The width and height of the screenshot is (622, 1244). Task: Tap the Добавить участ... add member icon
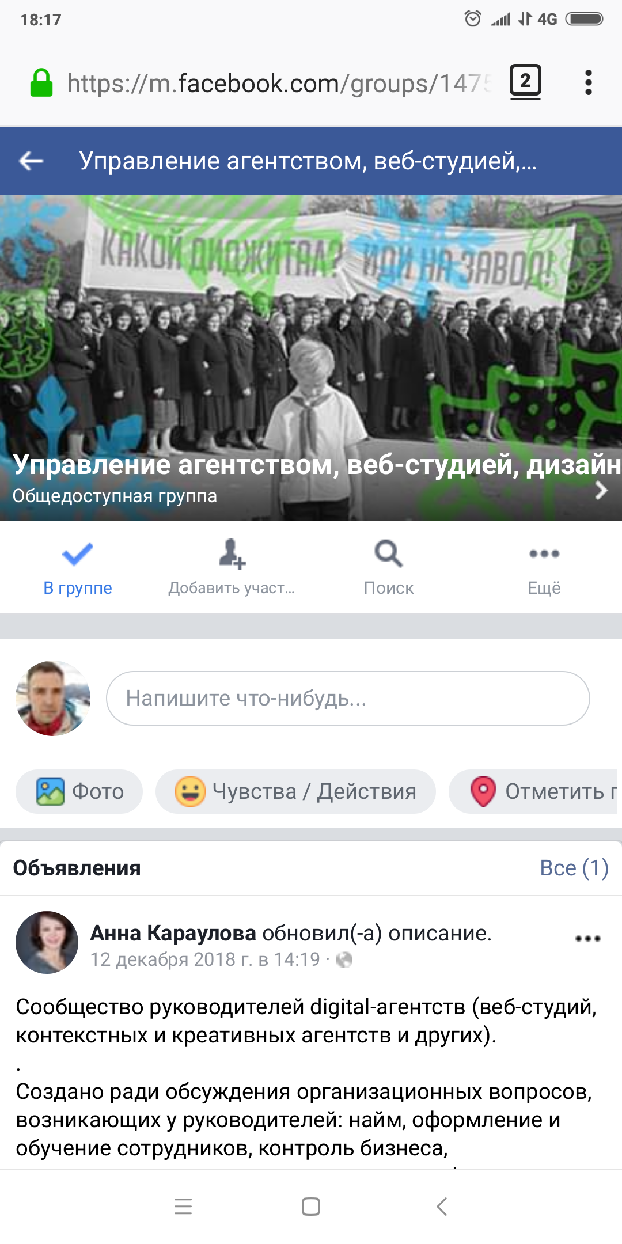point(232,554)
